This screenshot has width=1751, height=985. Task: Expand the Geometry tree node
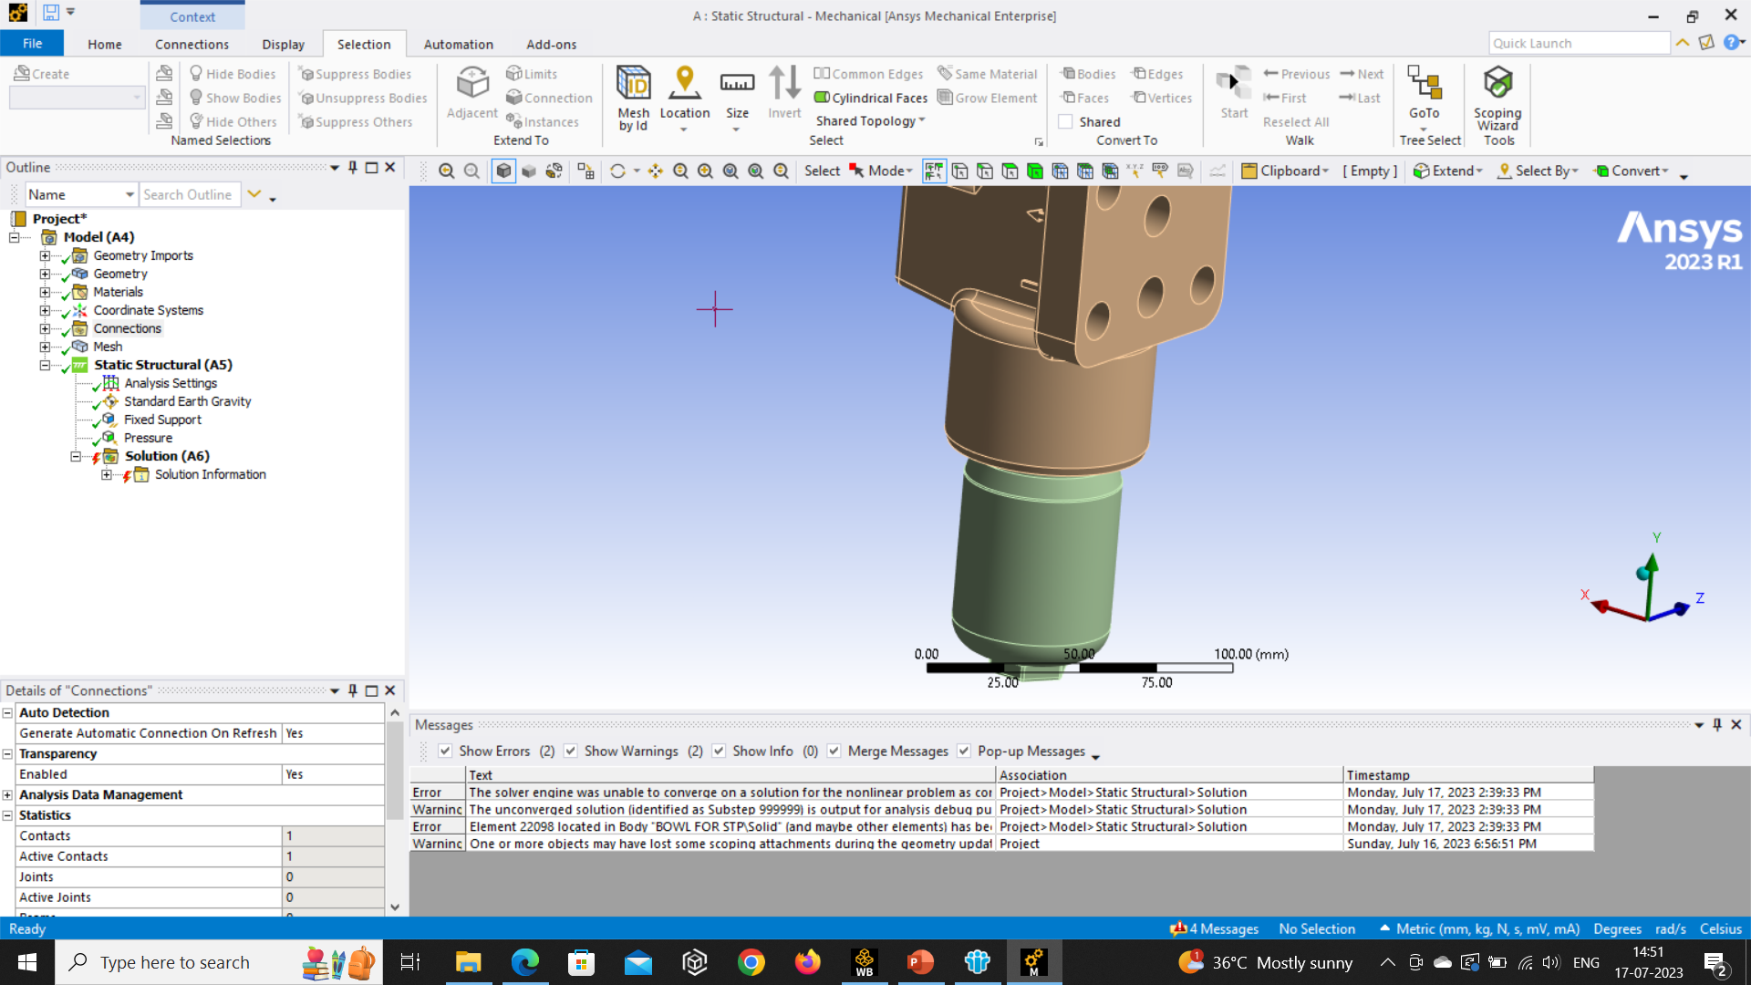point(45,274)
